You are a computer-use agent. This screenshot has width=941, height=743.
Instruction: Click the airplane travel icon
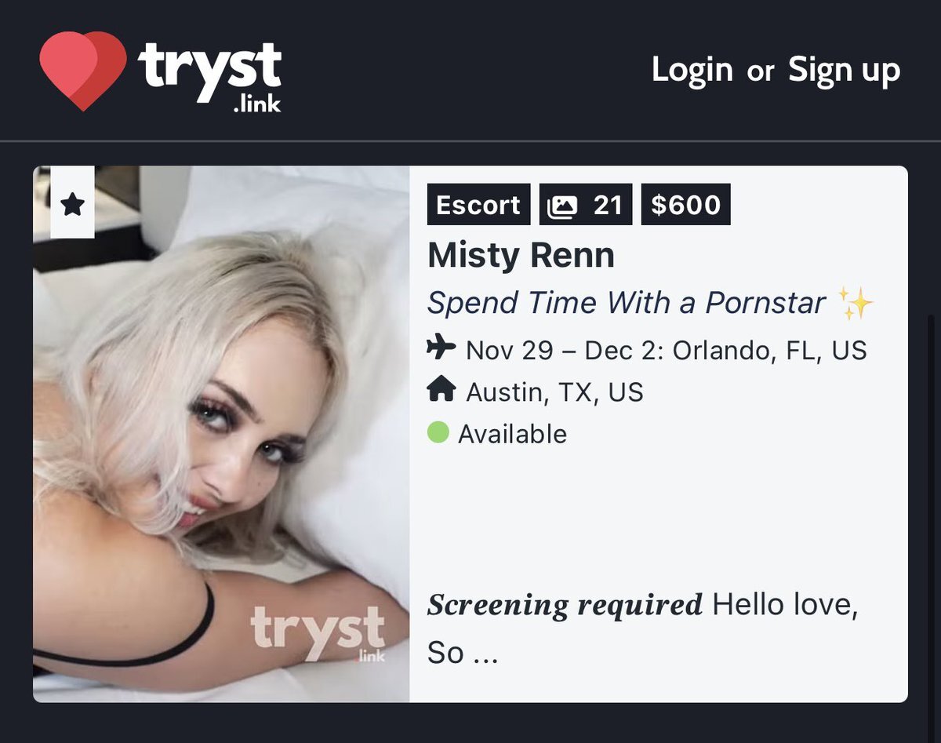441,347
